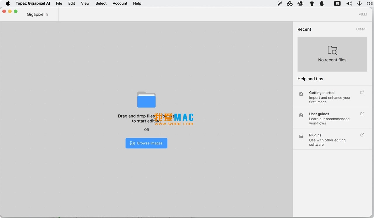This screenshot has height=218, width=374.
Task: Select the Gigapixel 8 title tab
Action: [37, 14]
